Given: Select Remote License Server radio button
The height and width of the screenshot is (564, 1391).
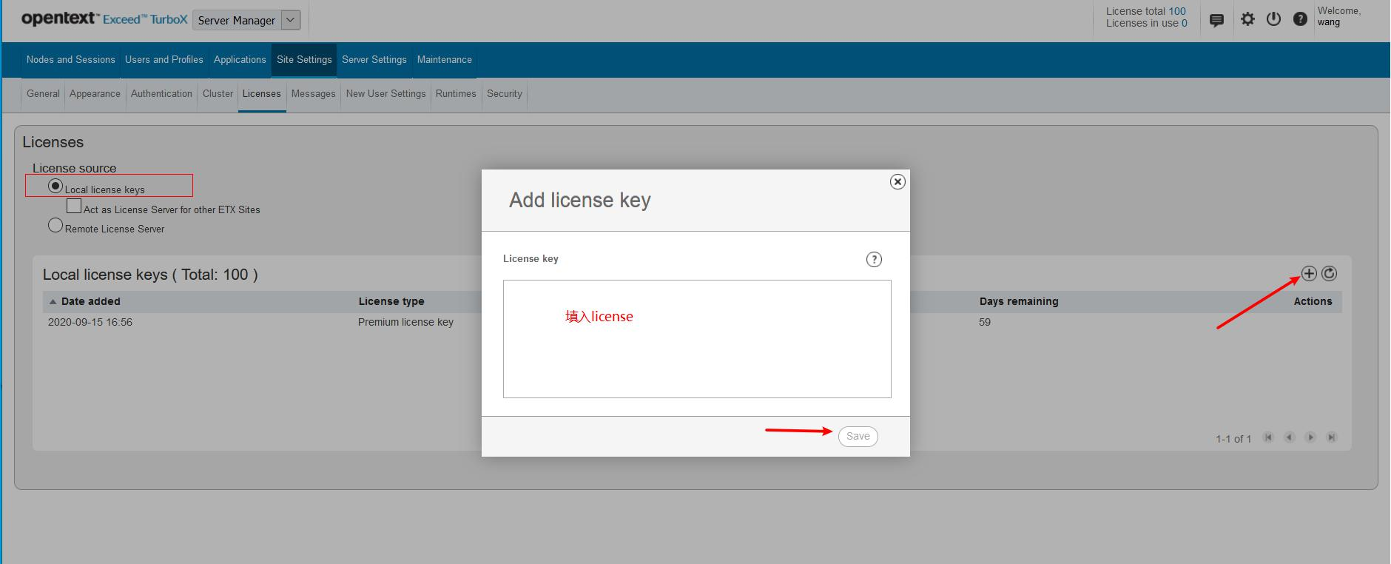Looking at the screenshot, I should (55, 225).
